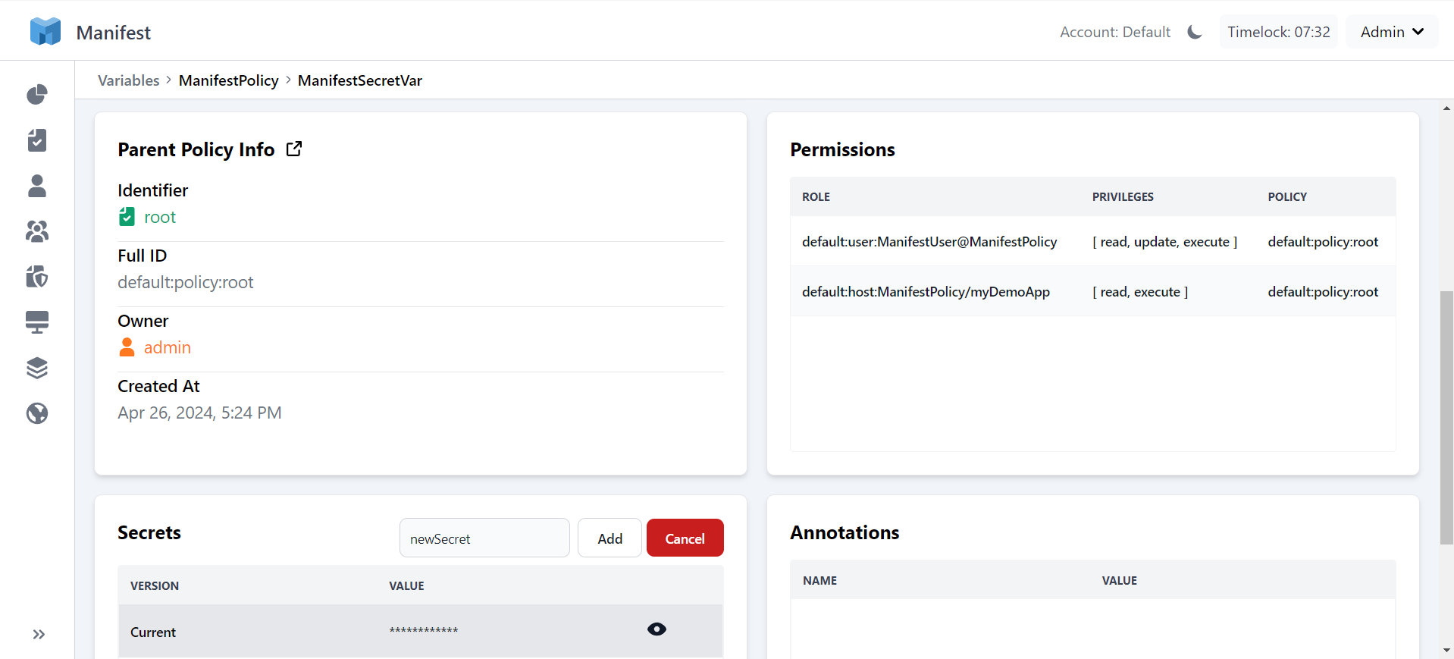
Task: Click the NAME header in Annotations
Action: (819, 580)
